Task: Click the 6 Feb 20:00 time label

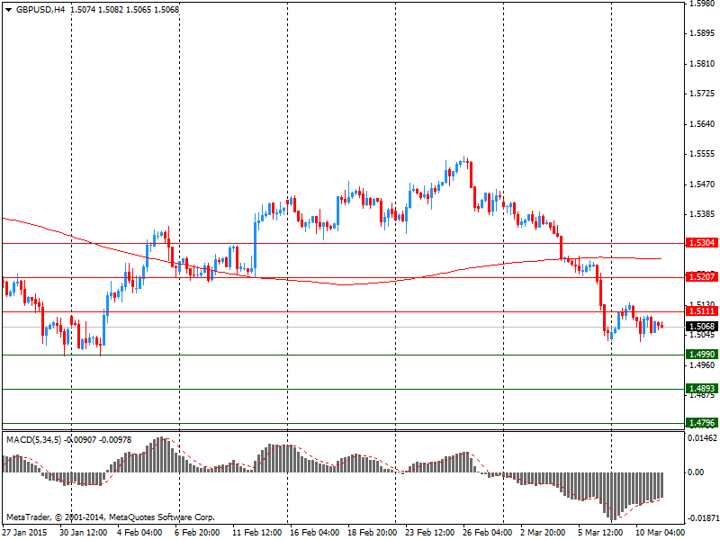Action: tap(197, 532)
